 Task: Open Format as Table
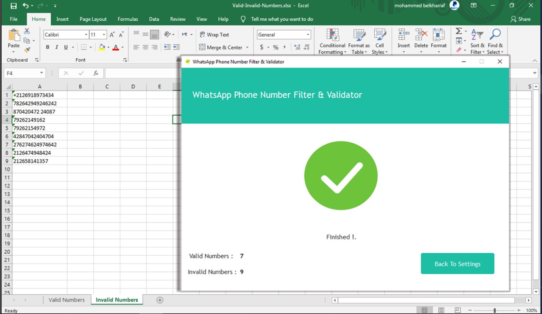click(x=359, y=41)
